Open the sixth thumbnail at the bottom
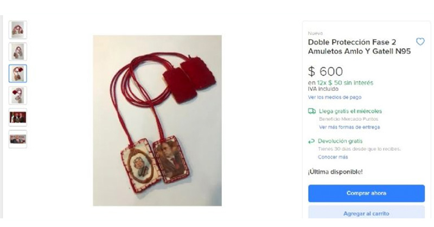The image size is (434, 227). (18, 139)
